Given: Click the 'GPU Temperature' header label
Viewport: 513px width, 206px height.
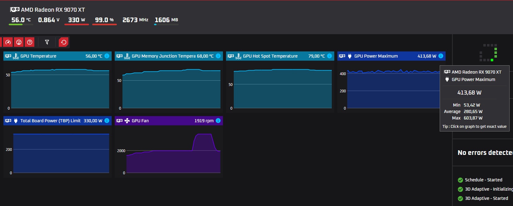Looking at the screenshot, I should pyautogui.click(x=38, y=56).
